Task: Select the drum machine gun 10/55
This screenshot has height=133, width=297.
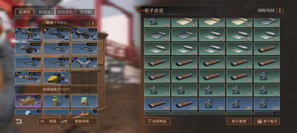Action: tap(28, 49)
